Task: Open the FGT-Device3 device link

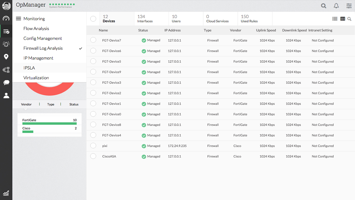Action: pyautogui.click(x=112, y=83)
